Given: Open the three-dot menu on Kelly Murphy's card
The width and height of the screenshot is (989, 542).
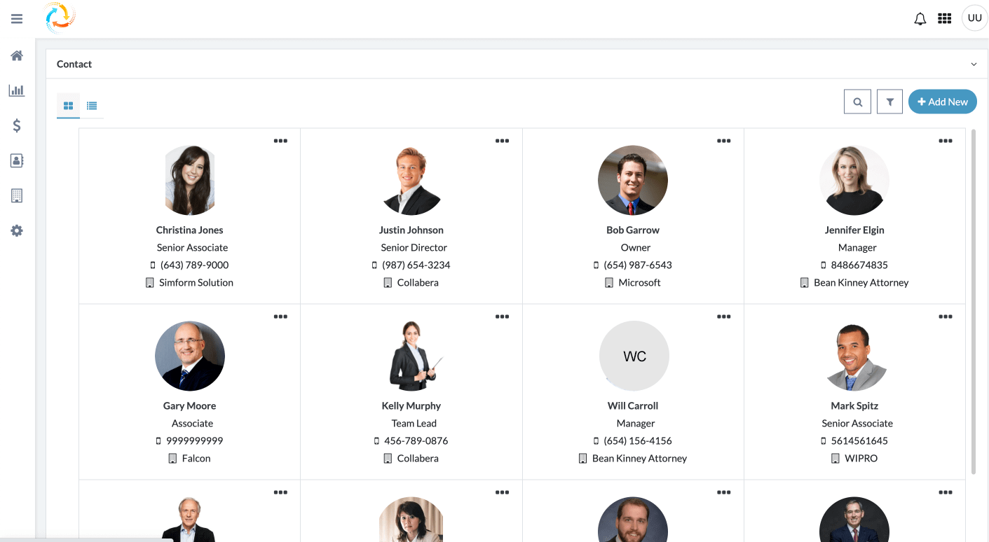Looking at the screenshot, I should point(502,316).
